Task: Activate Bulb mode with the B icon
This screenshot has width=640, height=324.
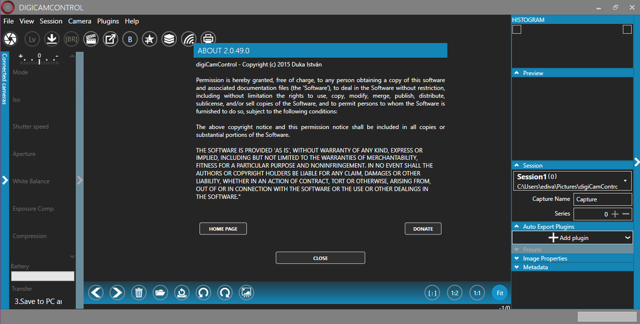Action: 130,38
